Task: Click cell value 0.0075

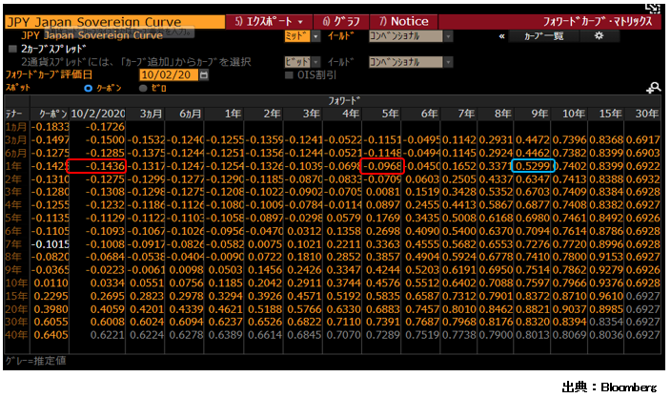Action: tap(265, 243)
